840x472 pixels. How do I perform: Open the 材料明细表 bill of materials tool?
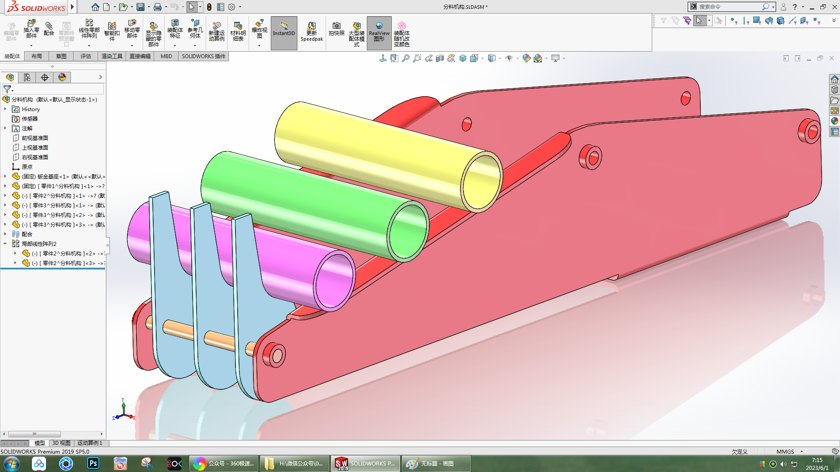click(238, 31)
